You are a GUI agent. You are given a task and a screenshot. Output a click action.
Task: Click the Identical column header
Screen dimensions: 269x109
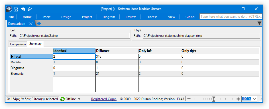pyautogui.click(x=74, y=51)
